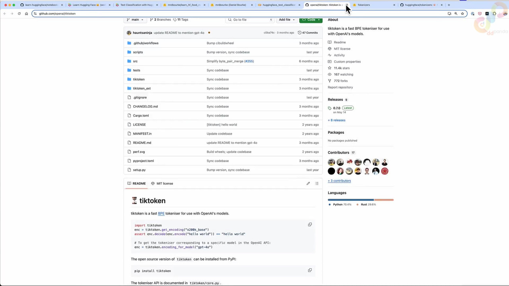Click the scale icon beside MIT license in About
Viewport: 509px width, 286px height.
point(330,48)
